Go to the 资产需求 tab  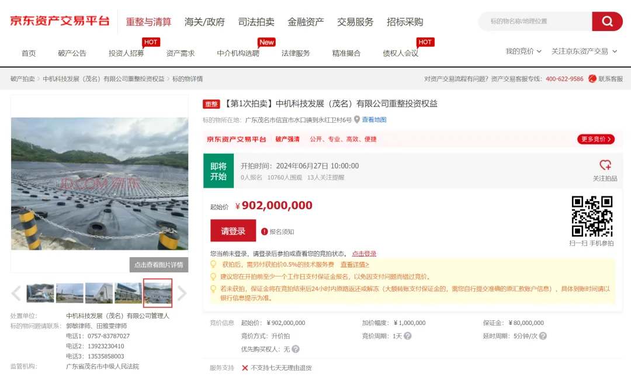point(181,53)
